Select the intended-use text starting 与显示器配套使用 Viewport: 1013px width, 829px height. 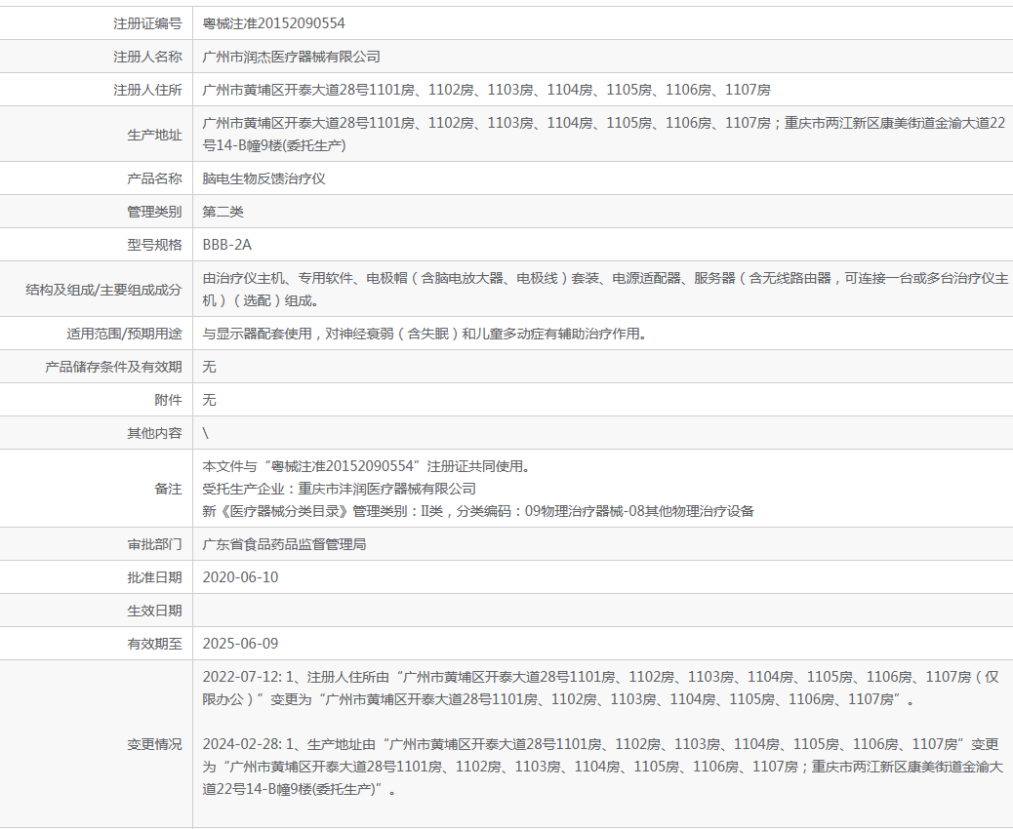(425, 334)
